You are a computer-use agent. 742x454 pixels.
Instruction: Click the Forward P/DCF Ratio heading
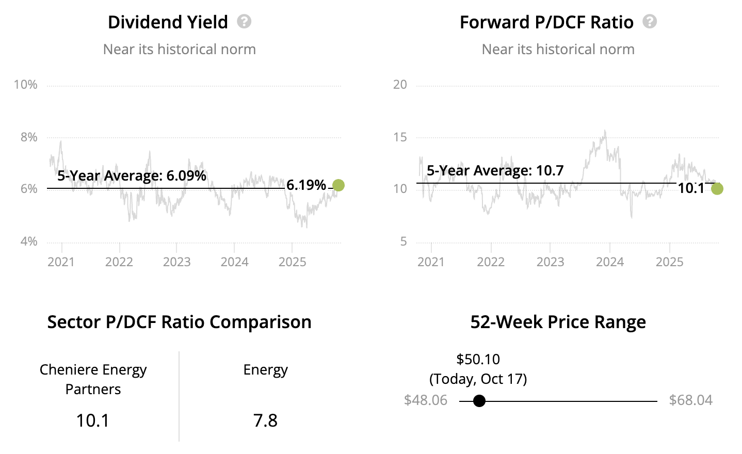(546, 22)
